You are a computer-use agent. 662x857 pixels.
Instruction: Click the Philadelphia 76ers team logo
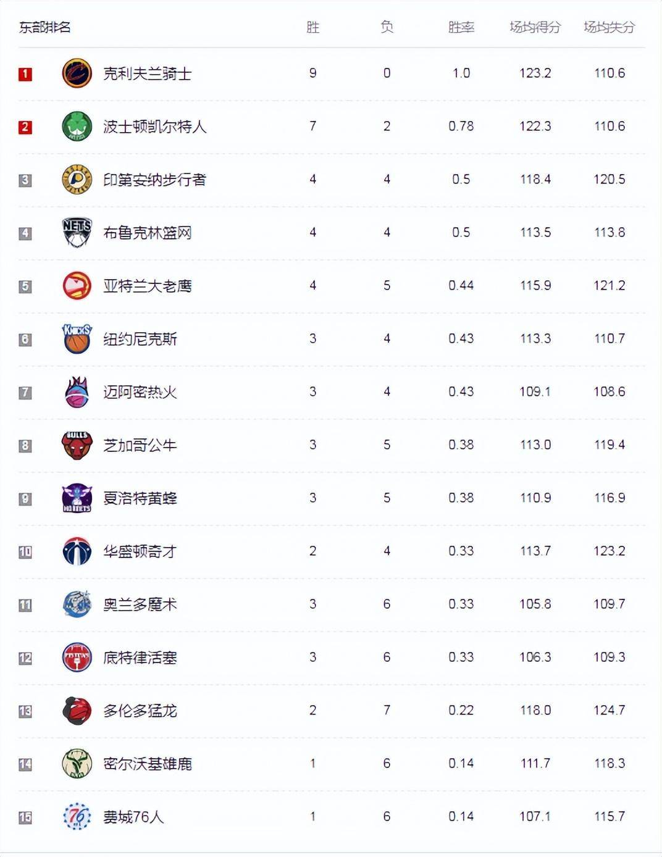pyautogui.click(x=77, y=817)
